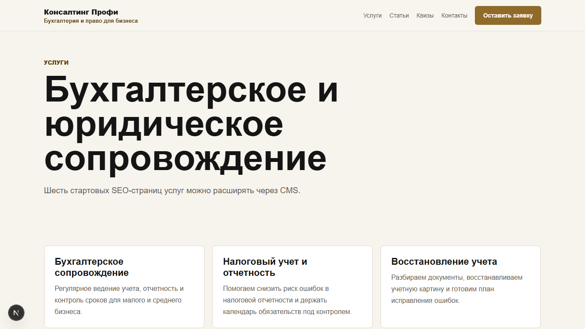Click the tagline Бухгалтерия и право для бизнеса
Screen dimensions: 585x329
tap(91, 21)
